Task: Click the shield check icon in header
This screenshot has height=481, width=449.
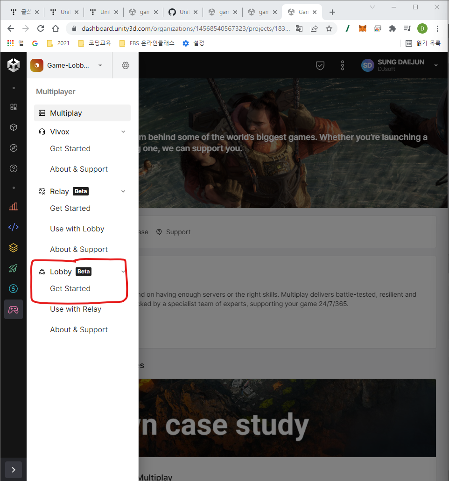Action: pyautogui.click(x=320, y=65)
